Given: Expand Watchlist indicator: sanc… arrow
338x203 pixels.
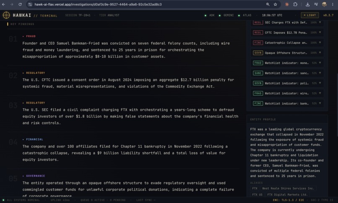Looking at the screenshot, I should pos(320,73).
